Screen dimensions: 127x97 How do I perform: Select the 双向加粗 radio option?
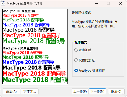(x=83, y=50)
